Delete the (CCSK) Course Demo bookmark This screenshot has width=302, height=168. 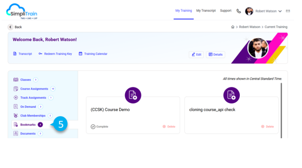[x=169, y=126]
